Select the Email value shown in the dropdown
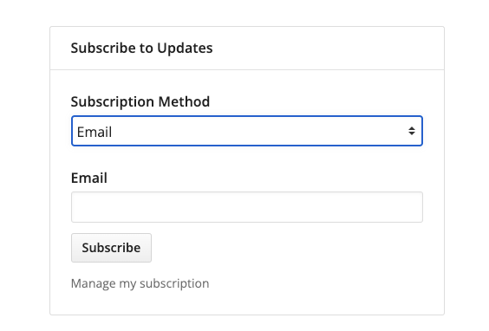This screenshot has width=489, height=331. (95, 132)
